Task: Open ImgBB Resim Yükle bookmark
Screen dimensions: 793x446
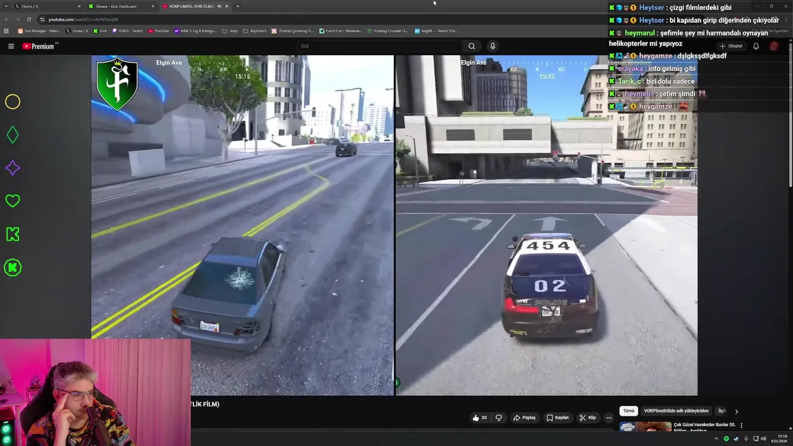Action: click(x=436, y=30)
